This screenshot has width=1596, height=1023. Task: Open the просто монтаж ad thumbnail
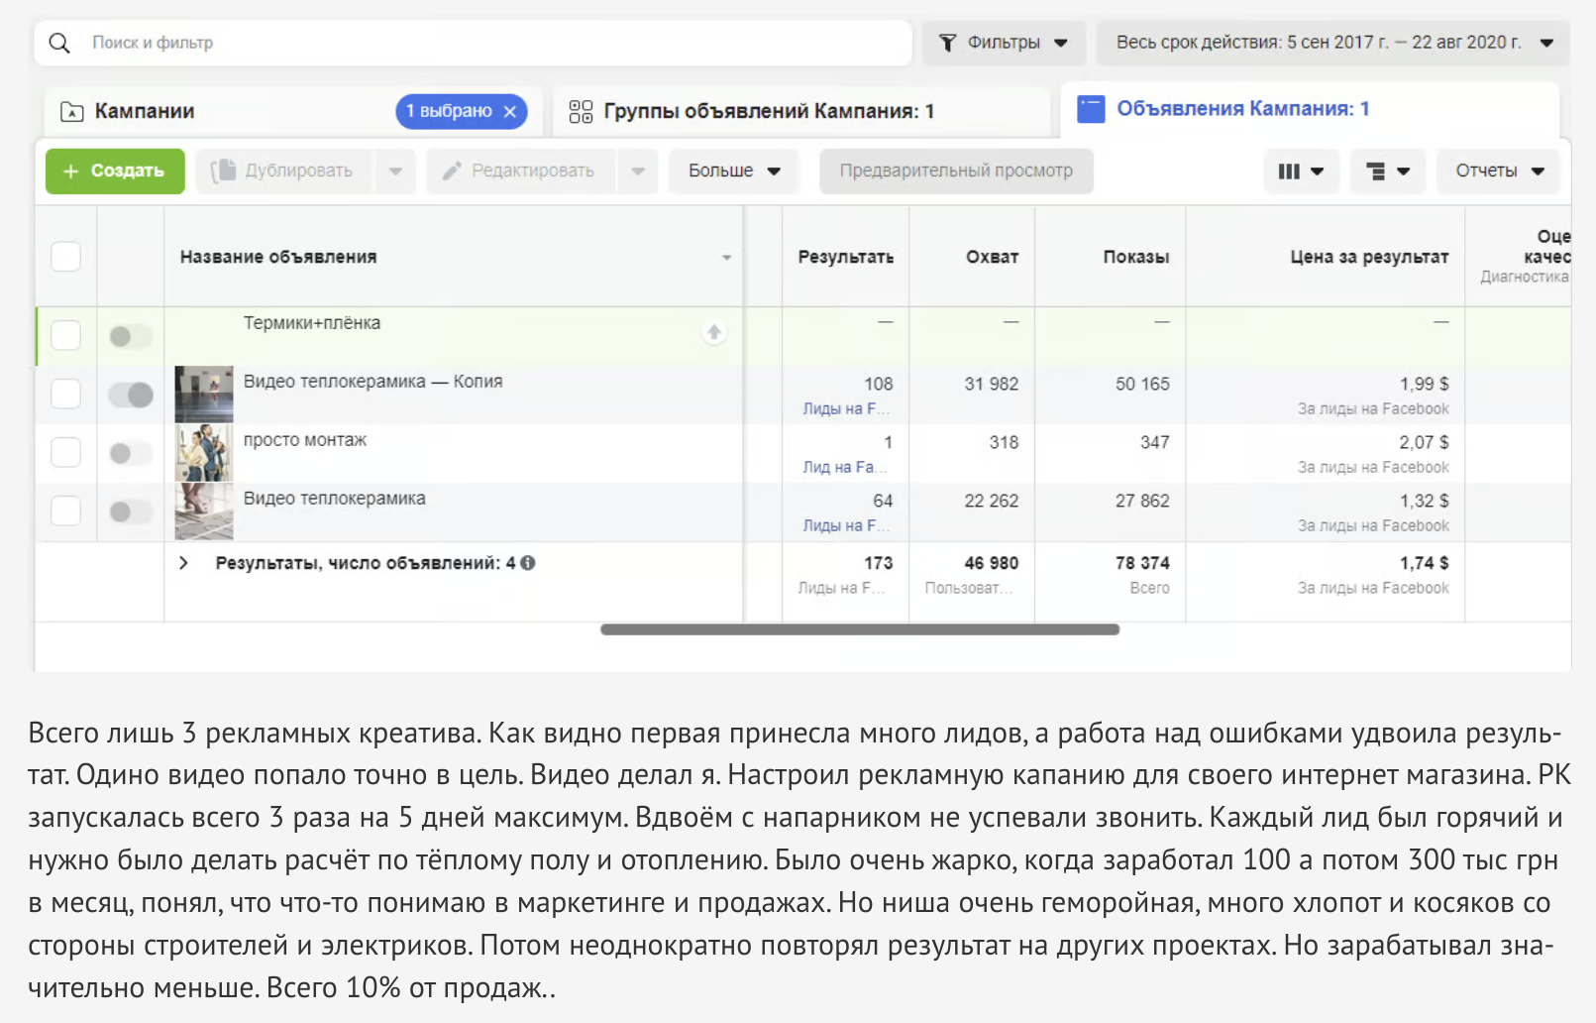click(x=204, y=453)
